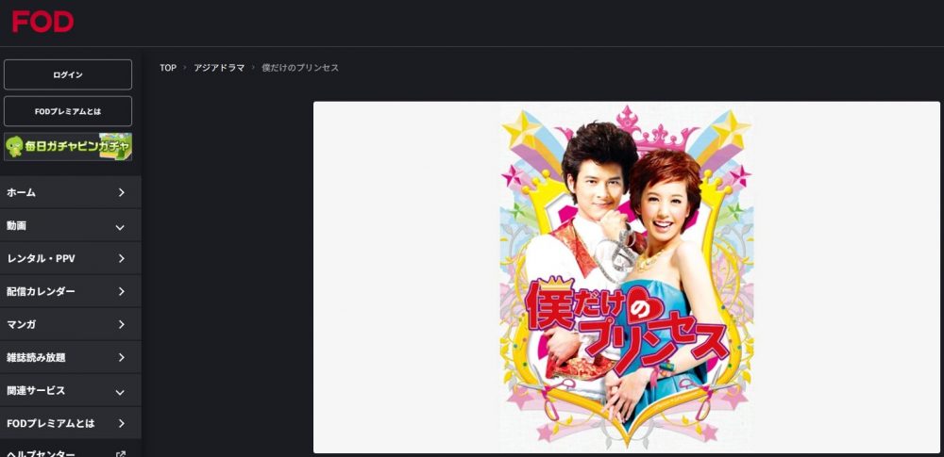Click the FOD logo
The height and width of the screenshot is (457, 944).
42,22
